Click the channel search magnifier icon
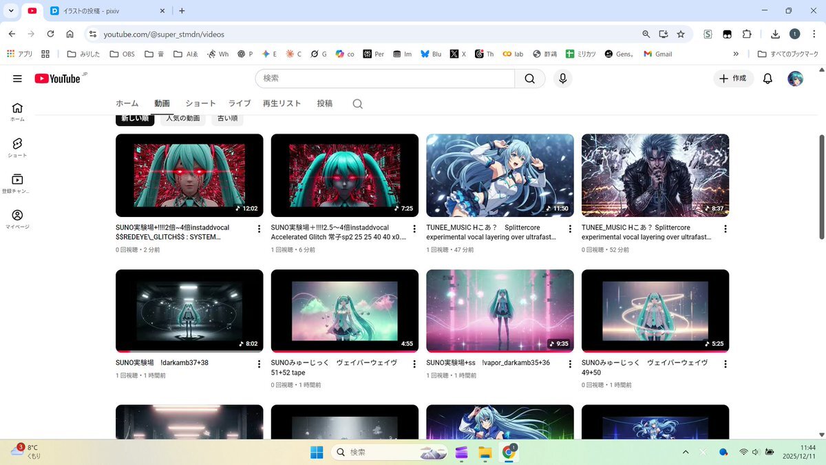The height and width of the screenshot is (465, 826). [357, 103]
